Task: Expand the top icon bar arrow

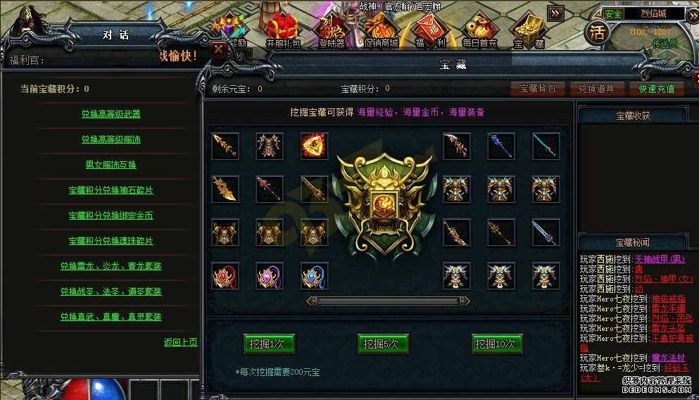Action: (x=555, y=13)
